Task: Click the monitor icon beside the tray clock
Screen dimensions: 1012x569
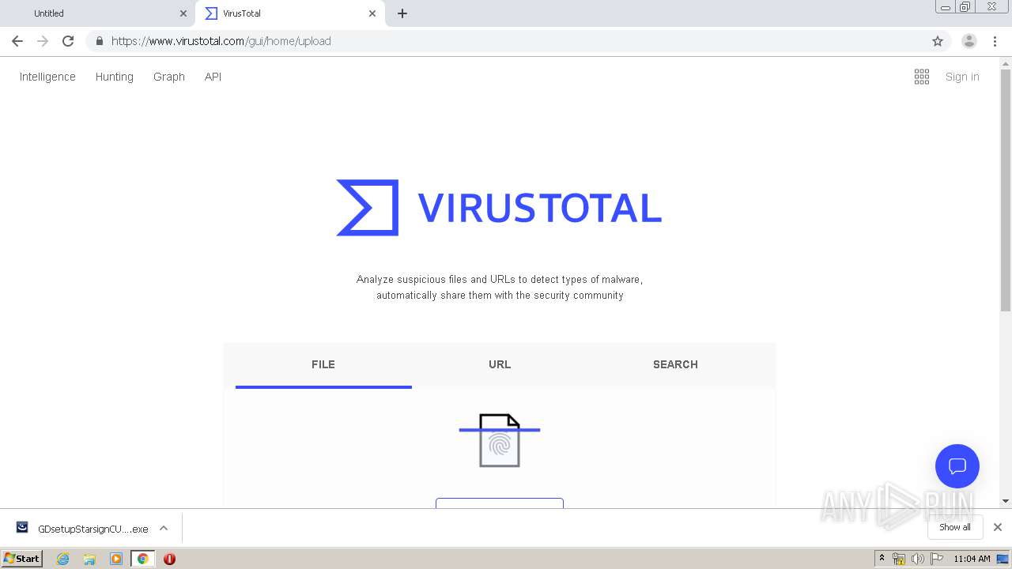Action: point(1003,559)
